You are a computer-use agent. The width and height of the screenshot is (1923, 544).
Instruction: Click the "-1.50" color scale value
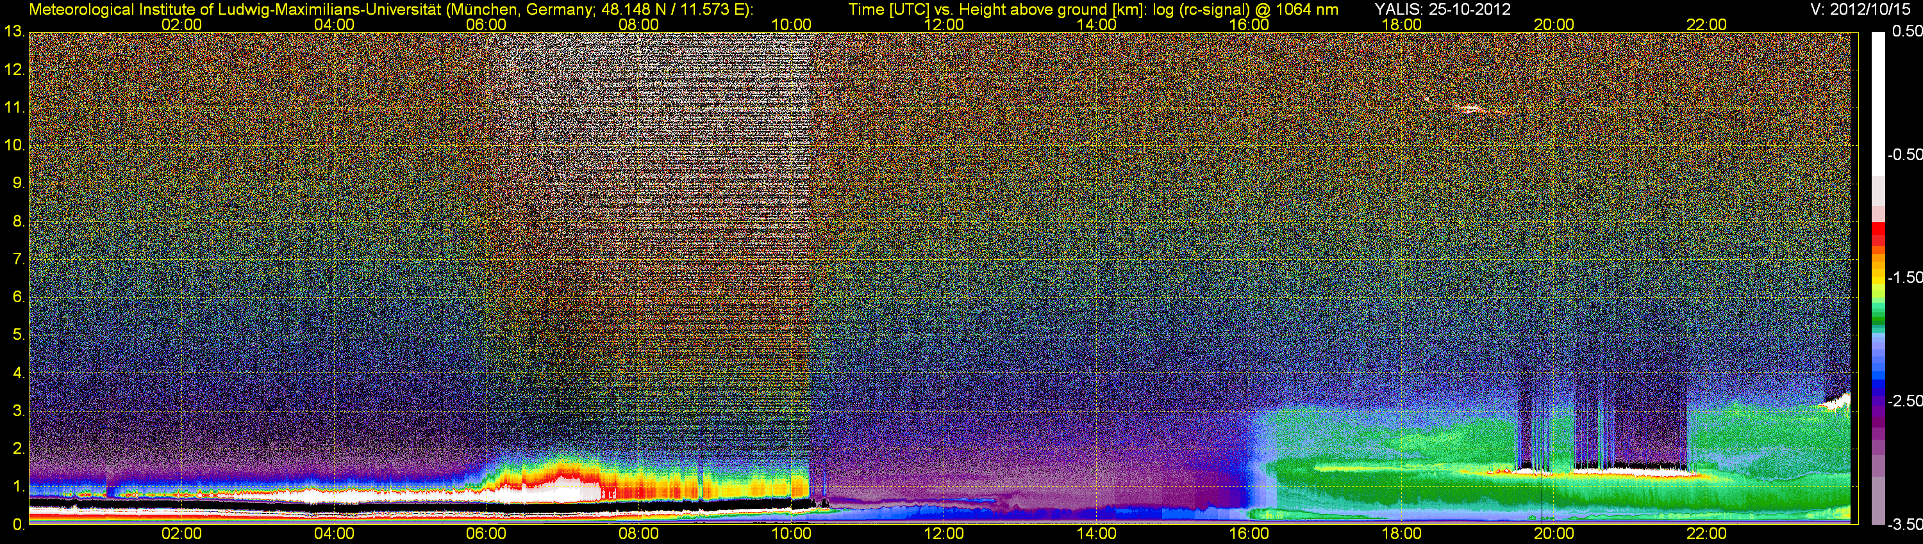[x=1904, y=277]
